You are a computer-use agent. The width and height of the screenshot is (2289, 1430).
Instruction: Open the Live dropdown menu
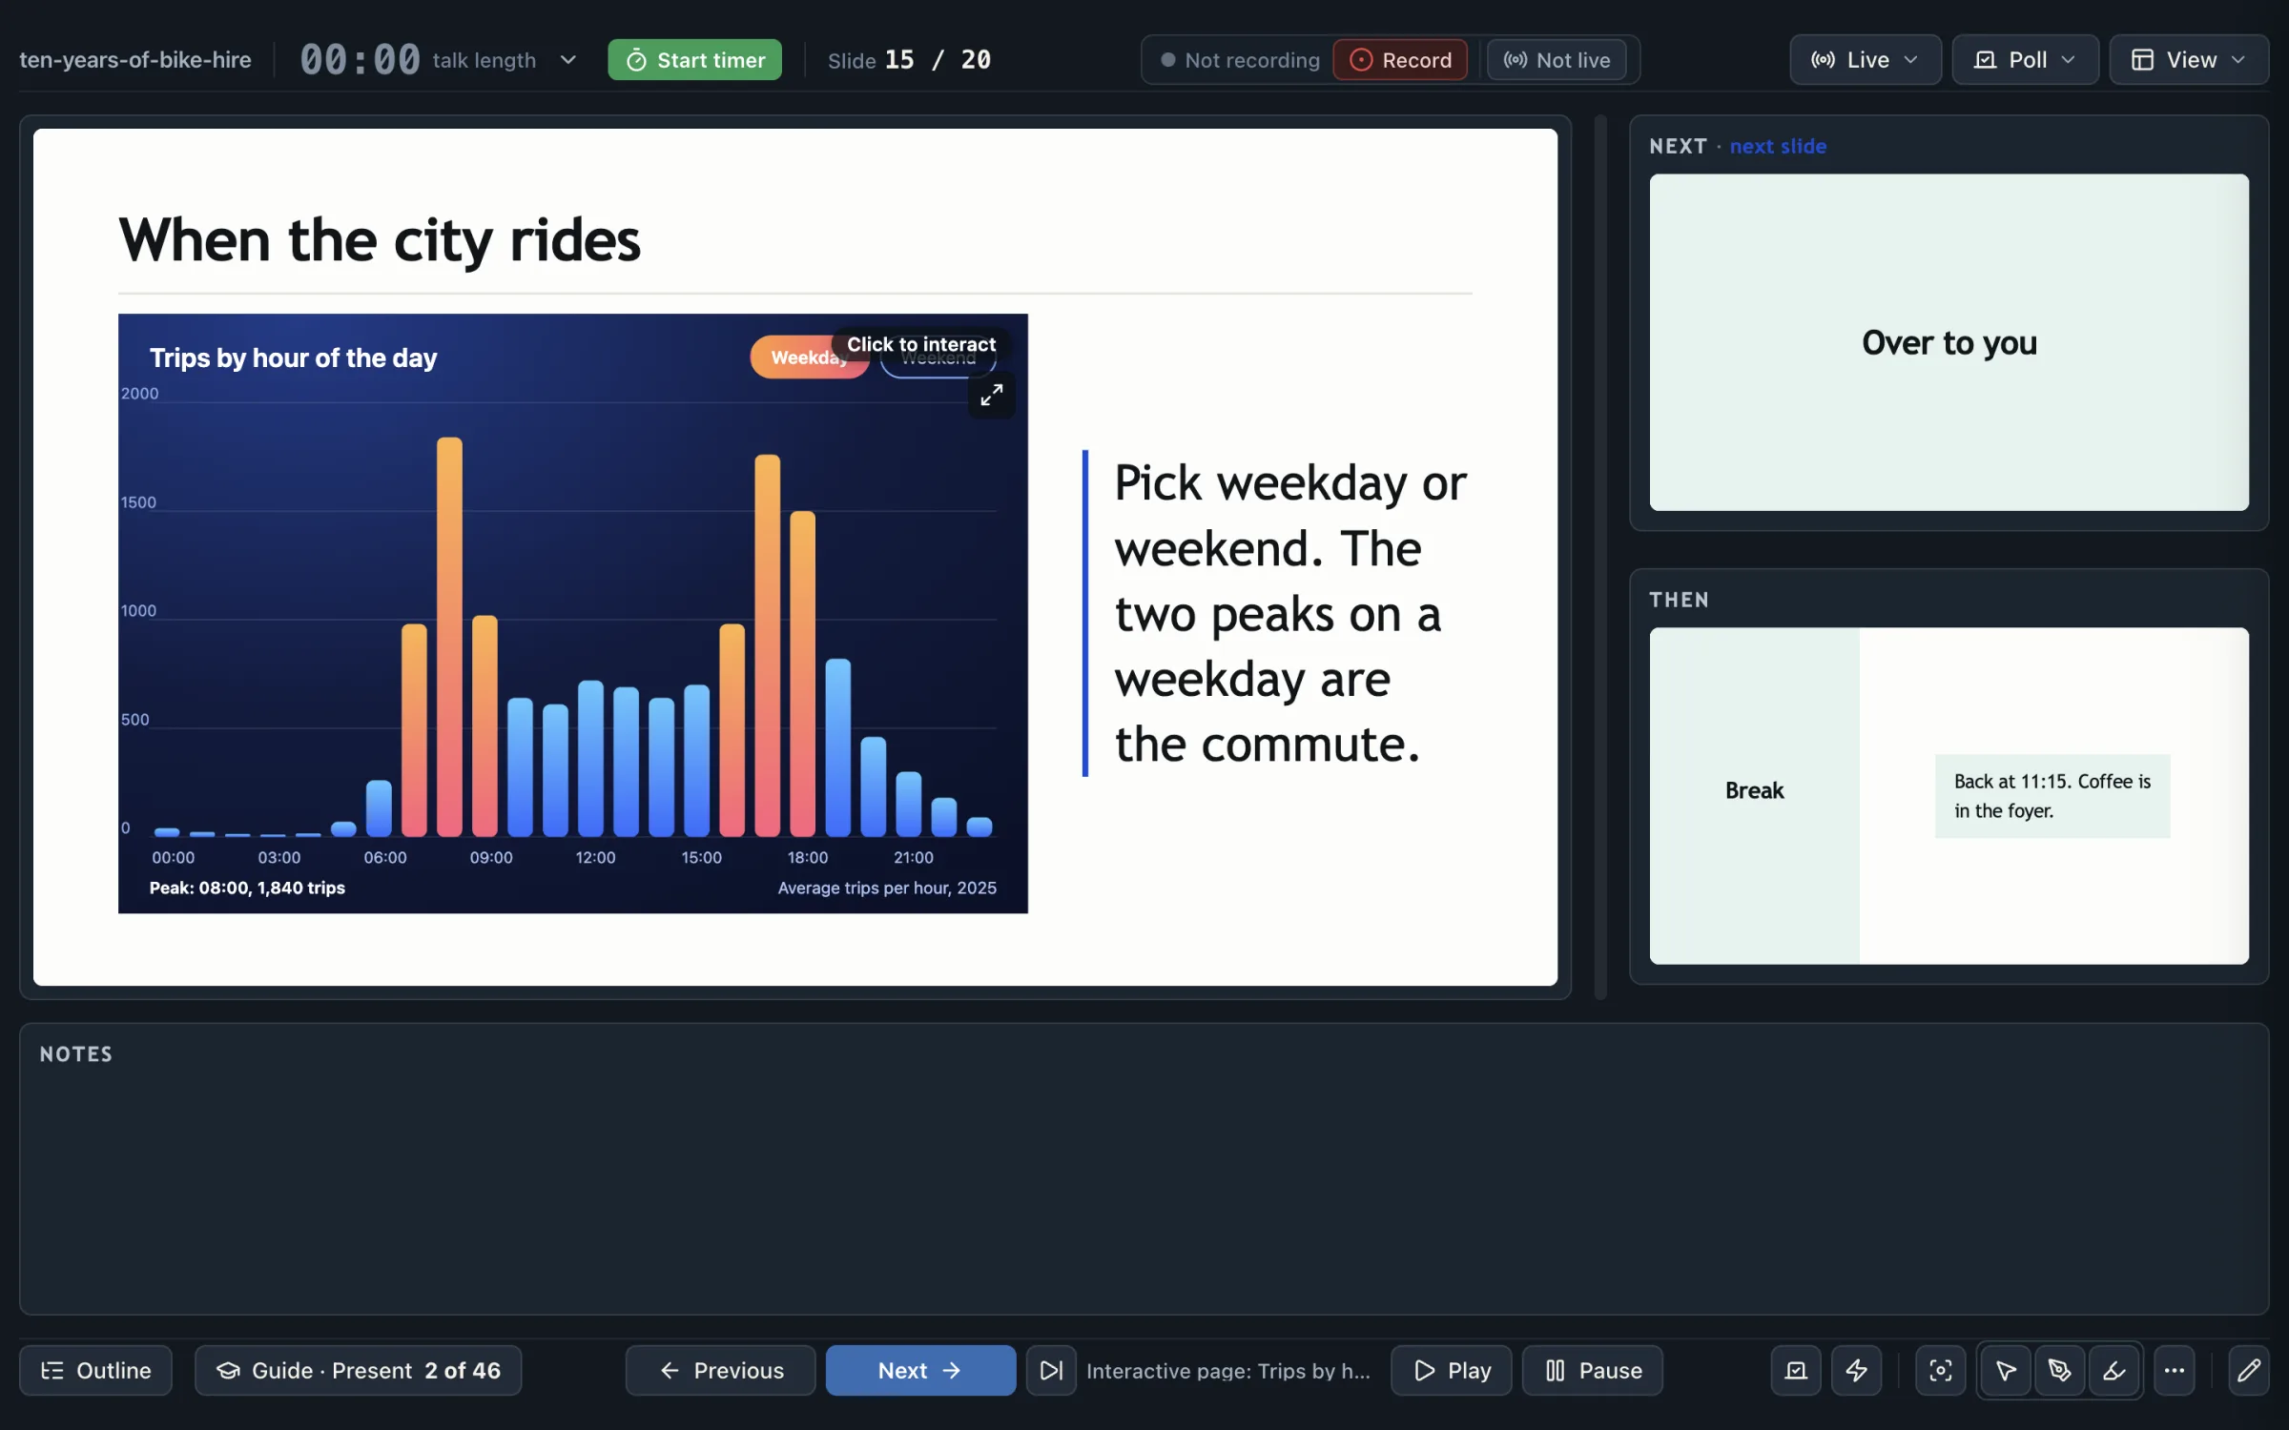click(x=1865, y=60)
